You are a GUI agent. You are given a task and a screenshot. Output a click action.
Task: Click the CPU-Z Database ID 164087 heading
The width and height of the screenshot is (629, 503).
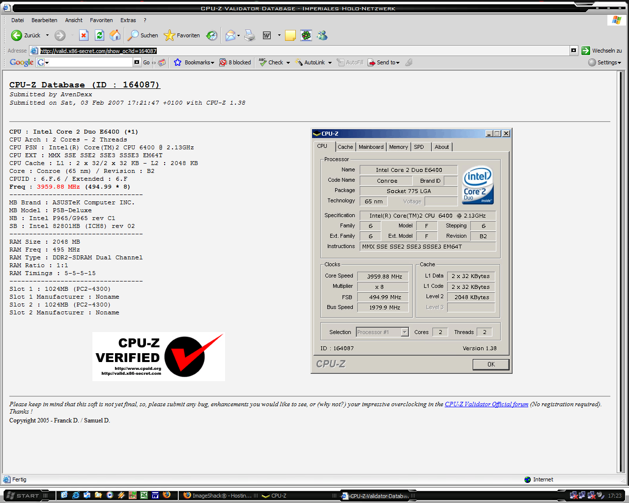tap(85, 84)
